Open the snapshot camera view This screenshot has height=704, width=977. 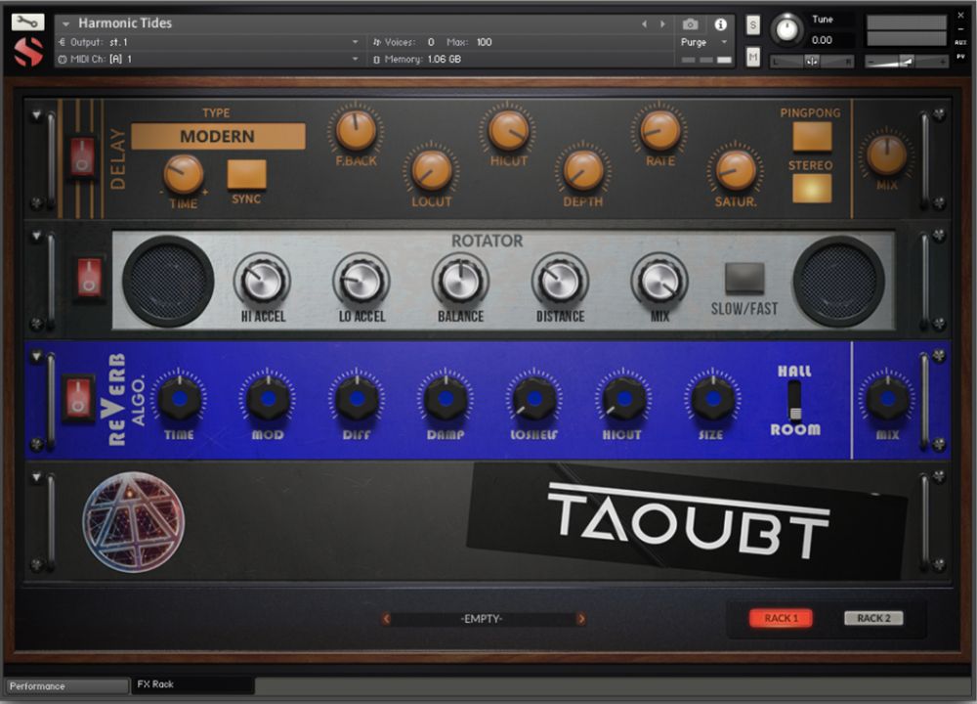690,24
